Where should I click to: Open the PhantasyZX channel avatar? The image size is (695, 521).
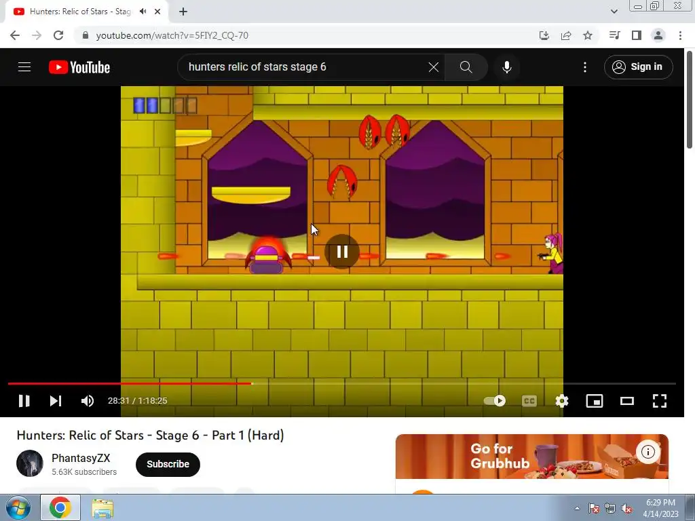[x=30, y=463]
